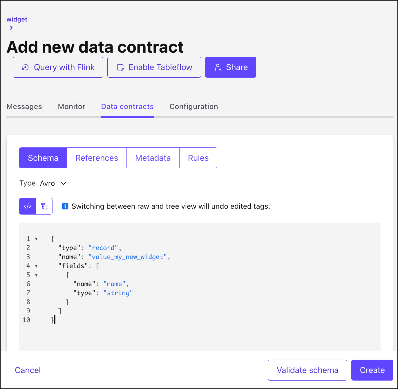Go to the Messages tab
Image resolution: width=398 pixels, height=389 pixels.
point(24,107)
